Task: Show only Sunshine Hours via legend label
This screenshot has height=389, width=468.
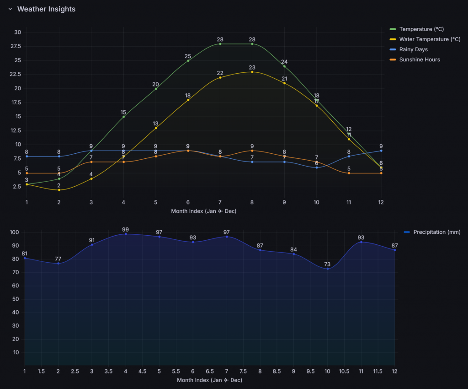Action: coord(419,59)
